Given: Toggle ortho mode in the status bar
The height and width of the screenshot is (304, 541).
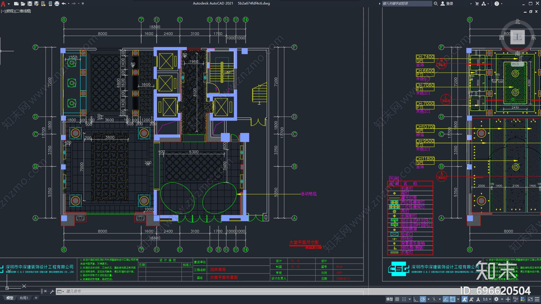Looking at the screenshot, I should (x=416, y=299).
